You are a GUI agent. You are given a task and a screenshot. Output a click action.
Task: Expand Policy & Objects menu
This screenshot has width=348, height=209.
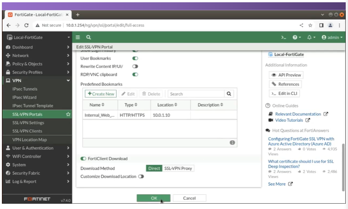tap(37, 64)
